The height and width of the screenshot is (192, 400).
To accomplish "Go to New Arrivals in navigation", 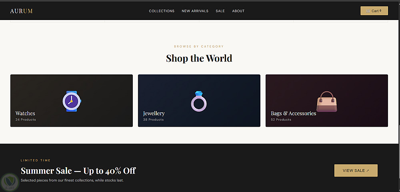I will click(195, 11).
